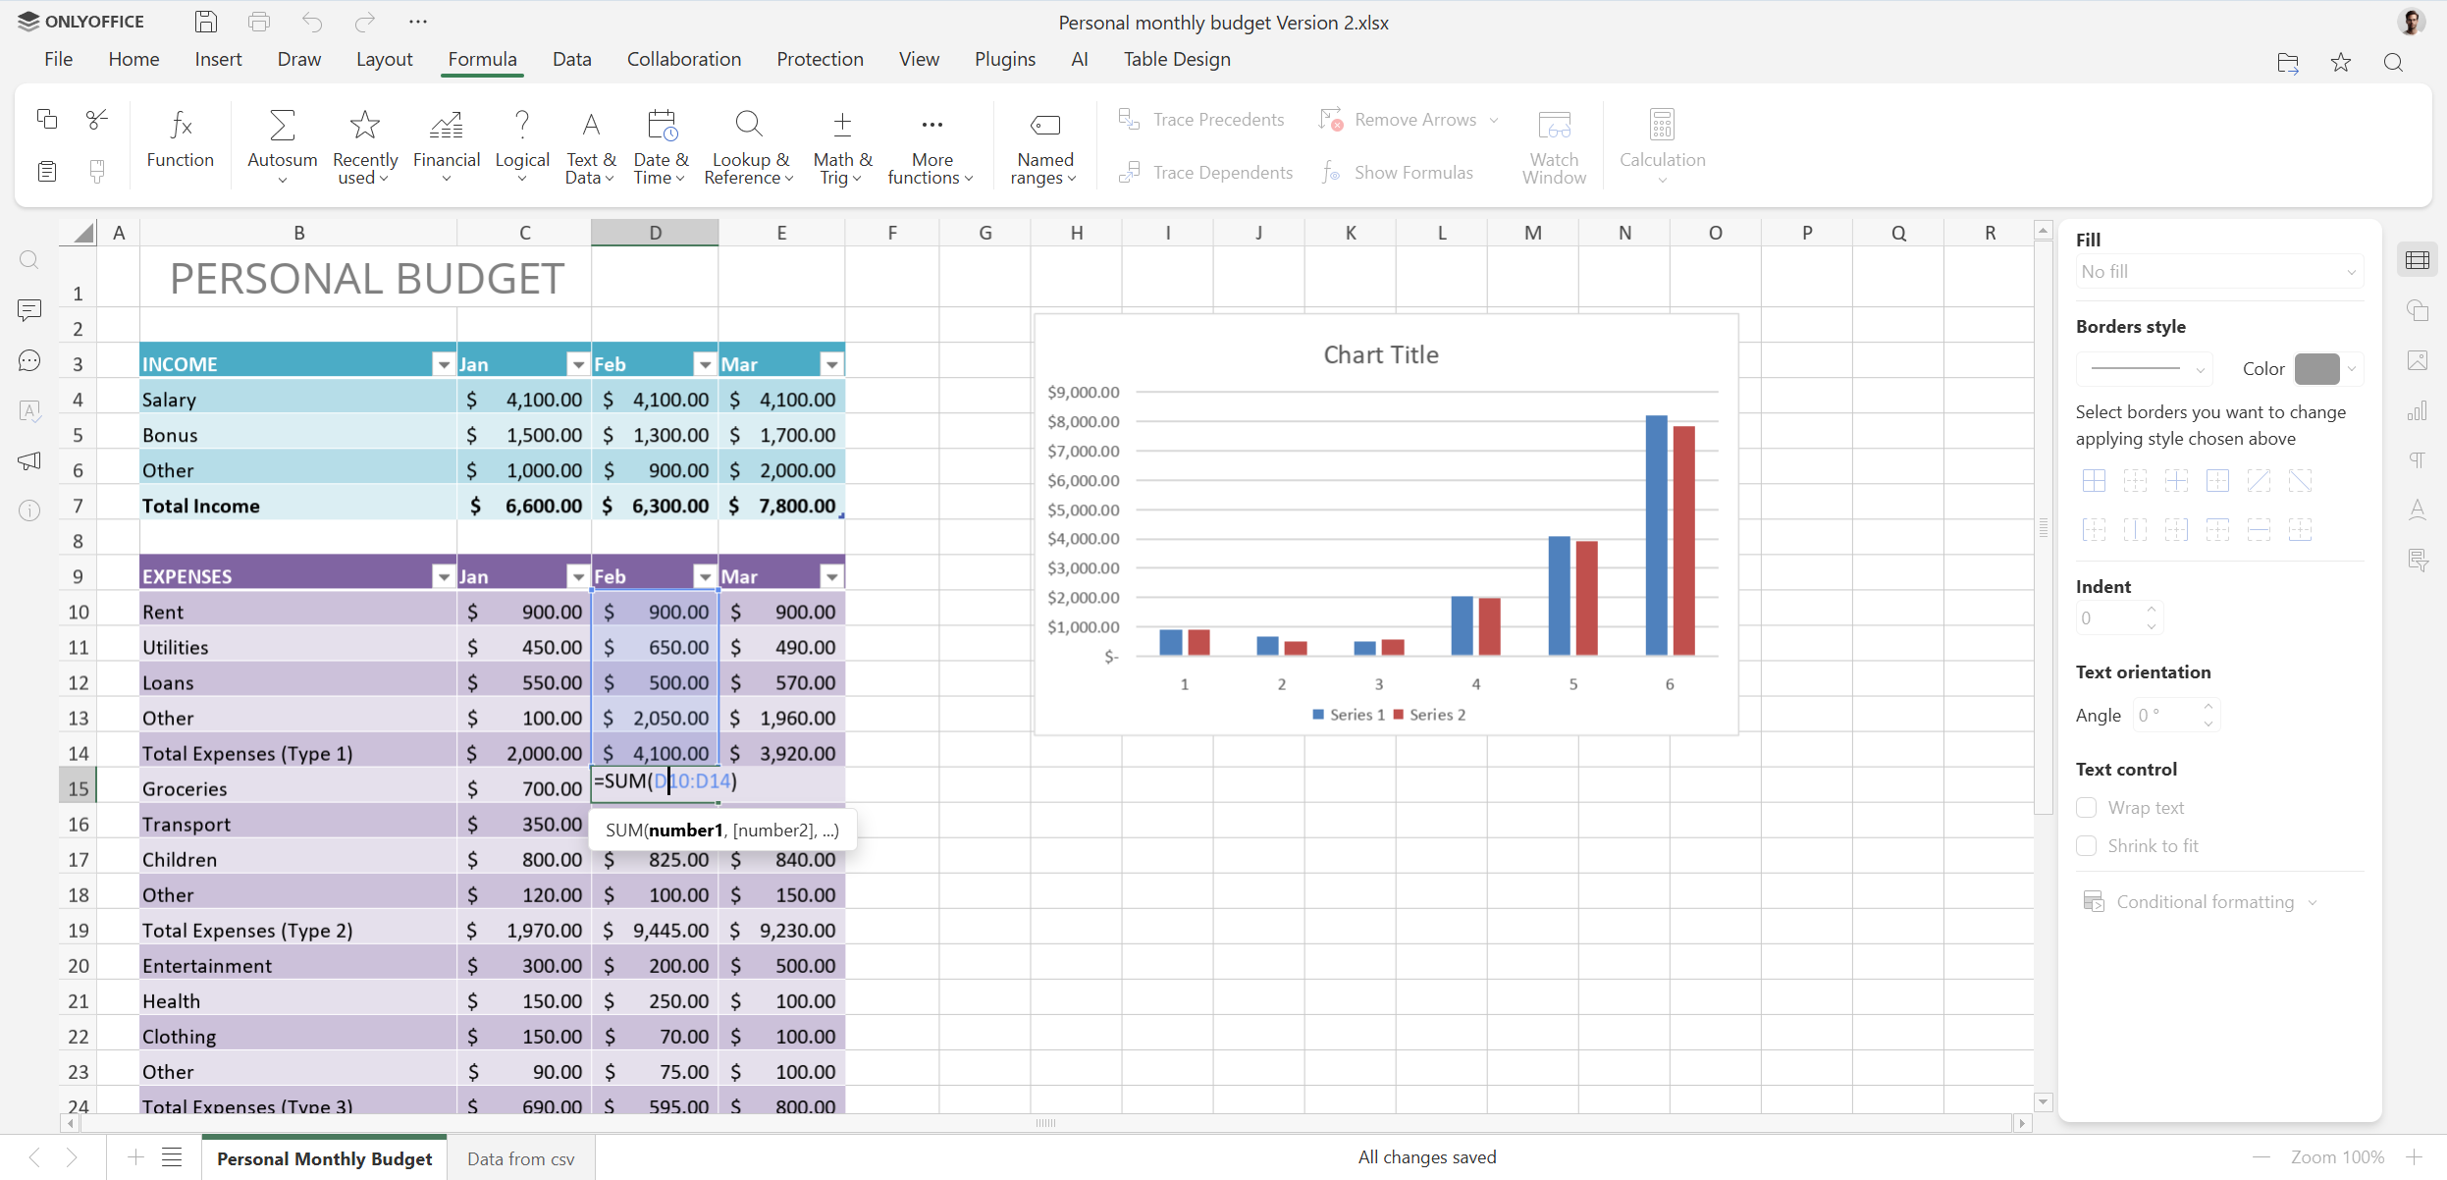Open chart settings icon in right sidebar
2447x1180 pixels.
(2418, 410)
